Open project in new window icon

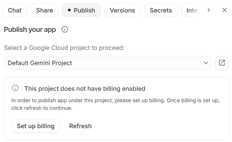[x=222, y=63]
